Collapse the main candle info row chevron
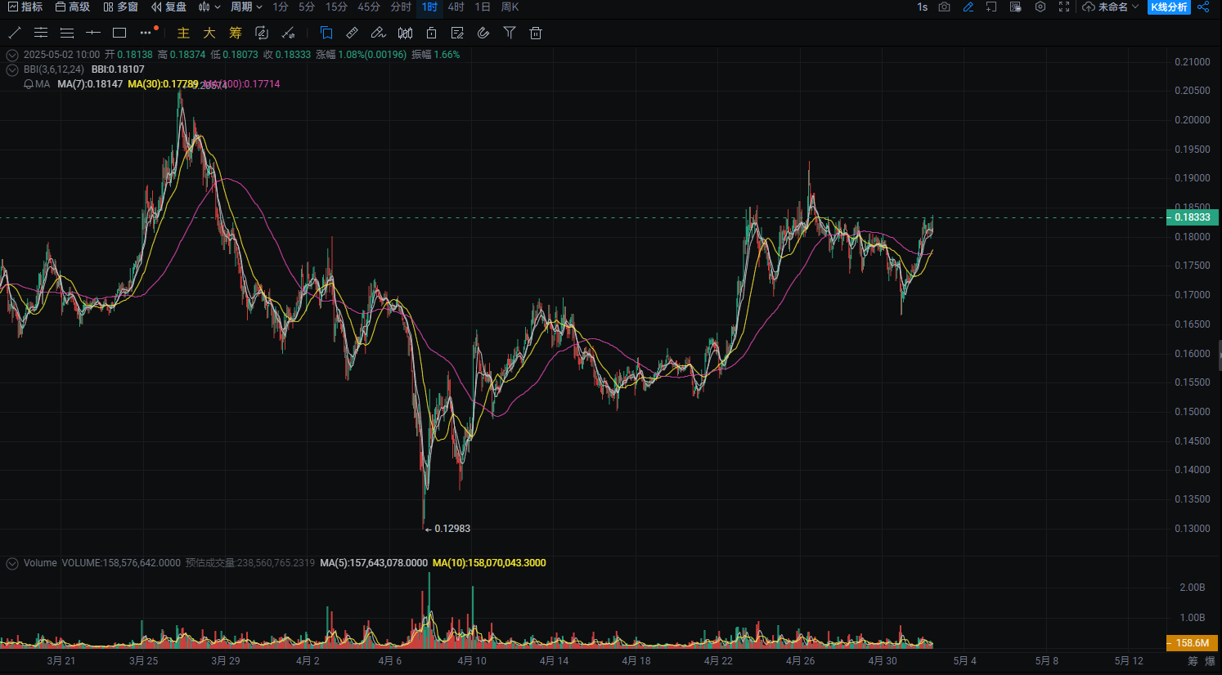Image resolution: width=1222 pixels, height=675 pixels. (x=12, y=55)
